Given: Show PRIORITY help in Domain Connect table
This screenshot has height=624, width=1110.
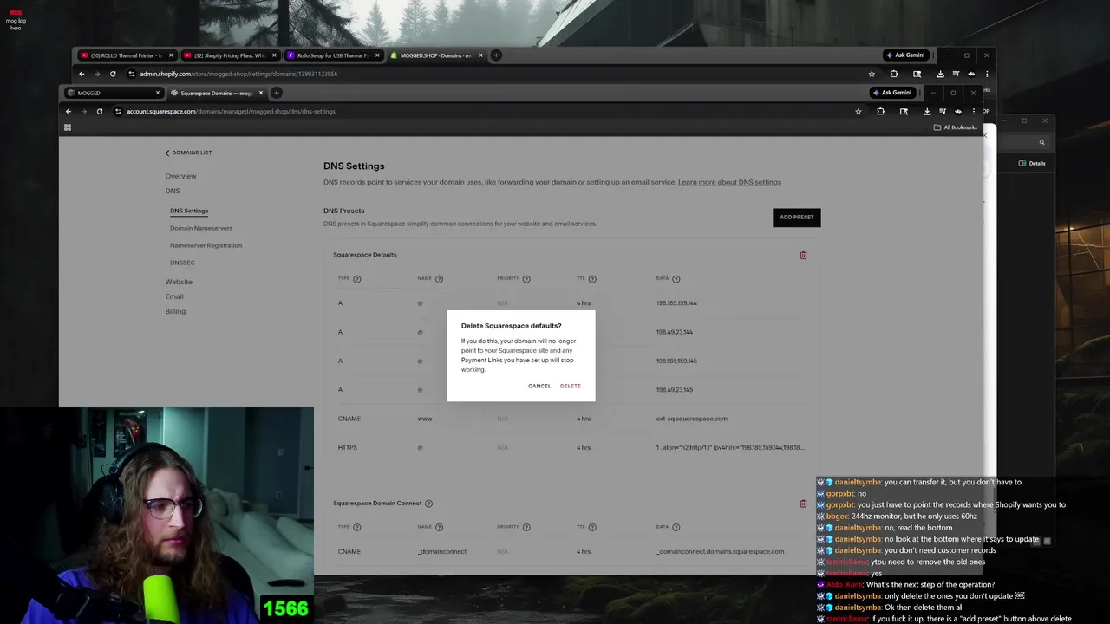Looking at the screenshot, I should click(x=526, y=527).
